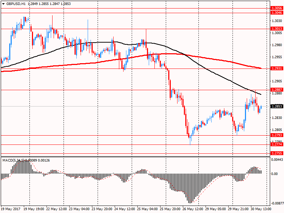Click the 19 May 19:00 time label
This screenshot has width=284, height=213.
coord(34,209)
